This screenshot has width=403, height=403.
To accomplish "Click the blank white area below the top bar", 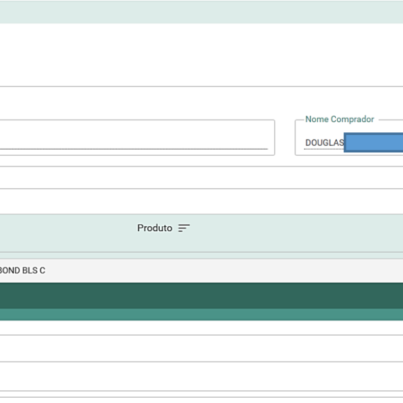I will click(201, 54).
